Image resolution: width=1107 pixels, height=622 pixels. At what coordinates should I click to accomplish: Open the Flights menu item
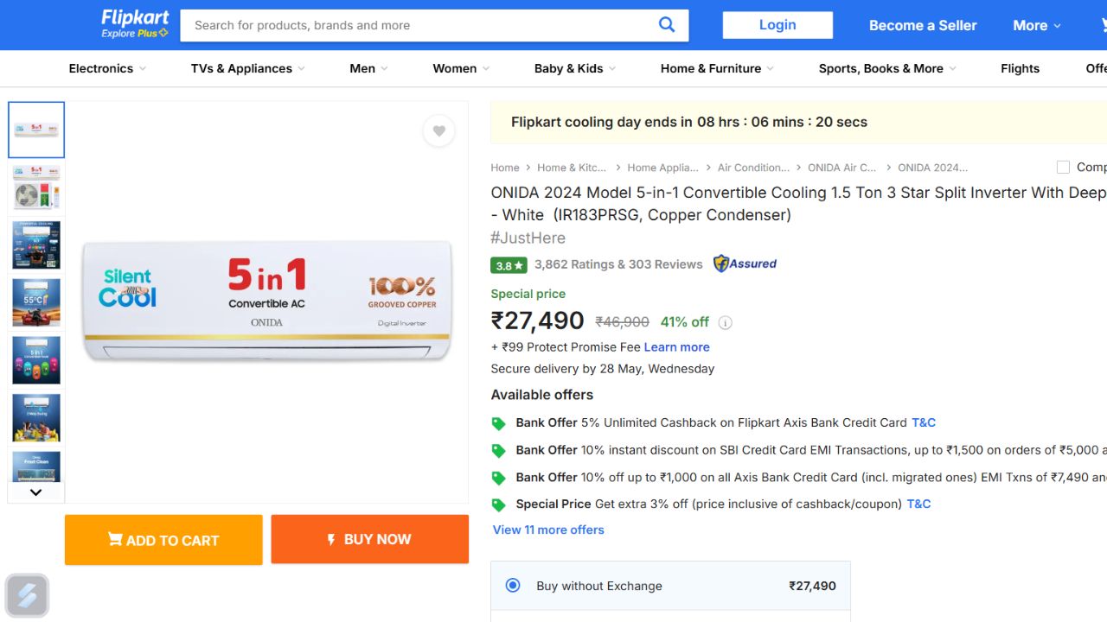click(x=1020, y=68)
